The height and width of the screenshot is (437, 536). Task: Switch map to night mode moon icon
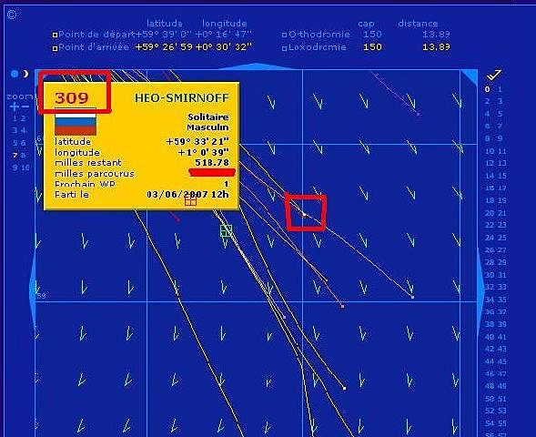click(x=25, y=74)
